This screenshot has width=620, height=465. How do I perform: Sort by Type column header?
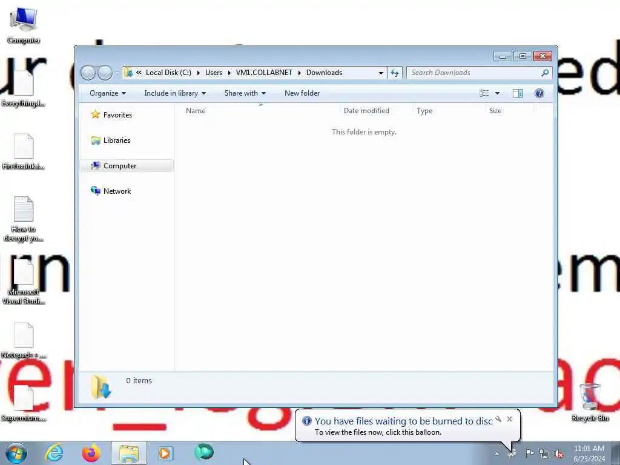(449, 111)
